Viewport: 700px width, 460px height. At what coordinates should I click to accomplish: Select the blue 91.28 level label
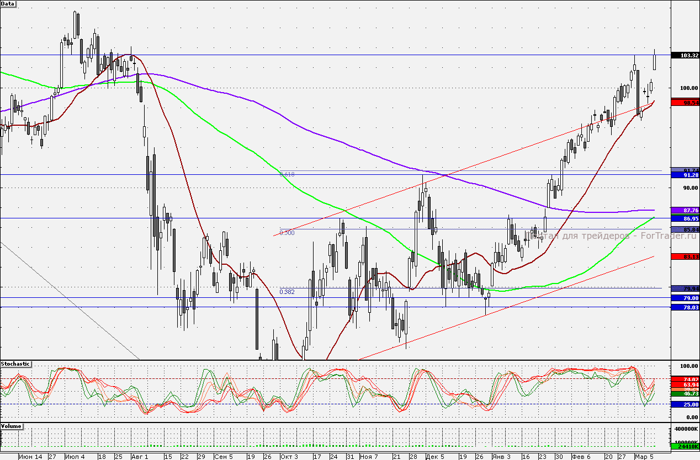click(x=685, y=175)
